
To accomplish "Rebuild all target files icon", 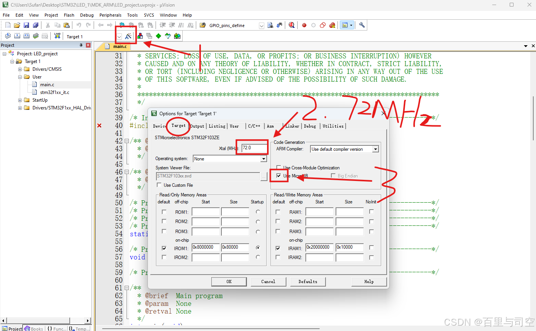I will click(x=26, y=36).
